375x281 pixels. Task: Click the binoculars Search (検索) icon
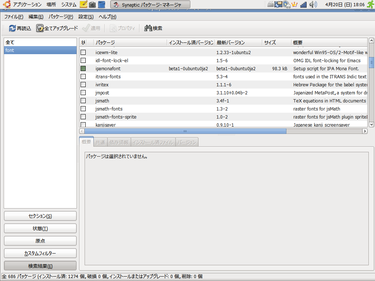click(148, 28)
